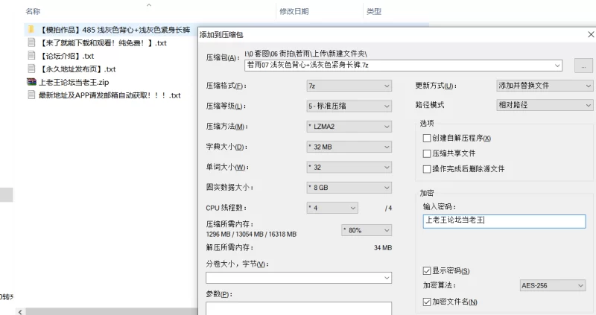Click the left arrow of horizontal scrollbar

[20, 311]
